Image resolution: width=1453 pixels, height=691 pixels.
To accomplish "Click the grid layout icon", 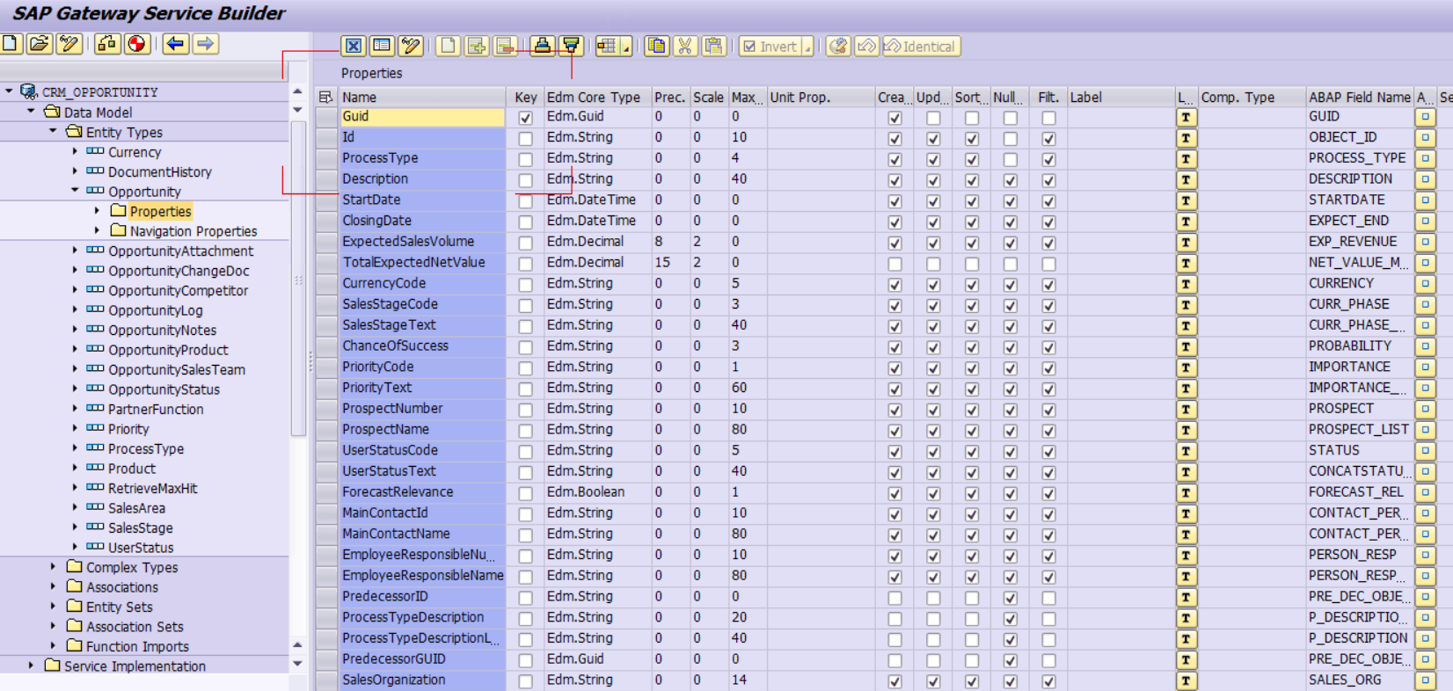I will point(608,46).
